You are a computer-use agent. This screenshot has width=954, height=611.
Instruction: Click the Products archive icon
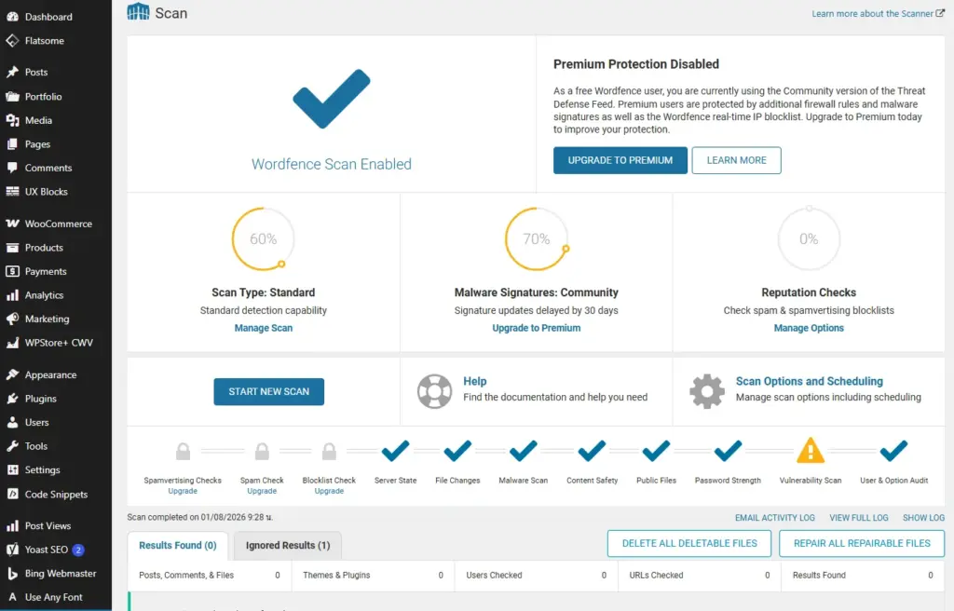click(12, 248)
